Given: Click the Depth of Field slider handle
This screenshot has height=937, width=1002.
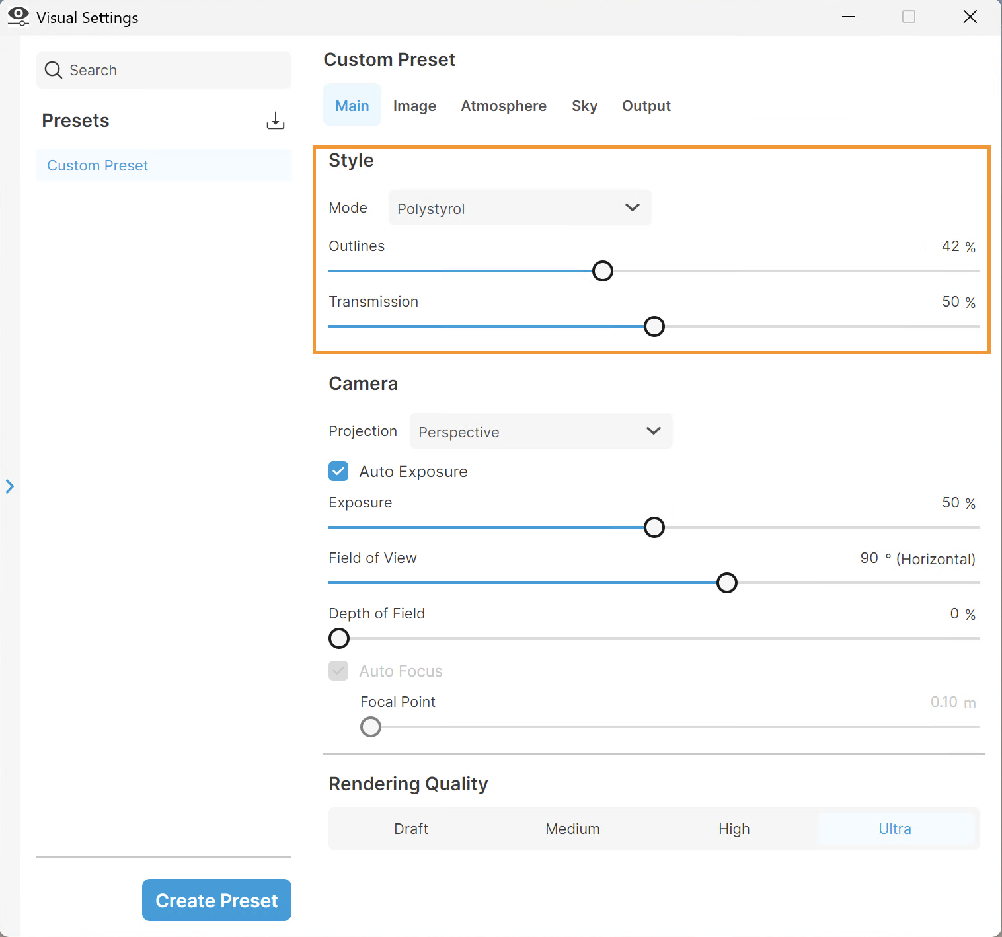Looking at the screenshot, I should 339,638.
